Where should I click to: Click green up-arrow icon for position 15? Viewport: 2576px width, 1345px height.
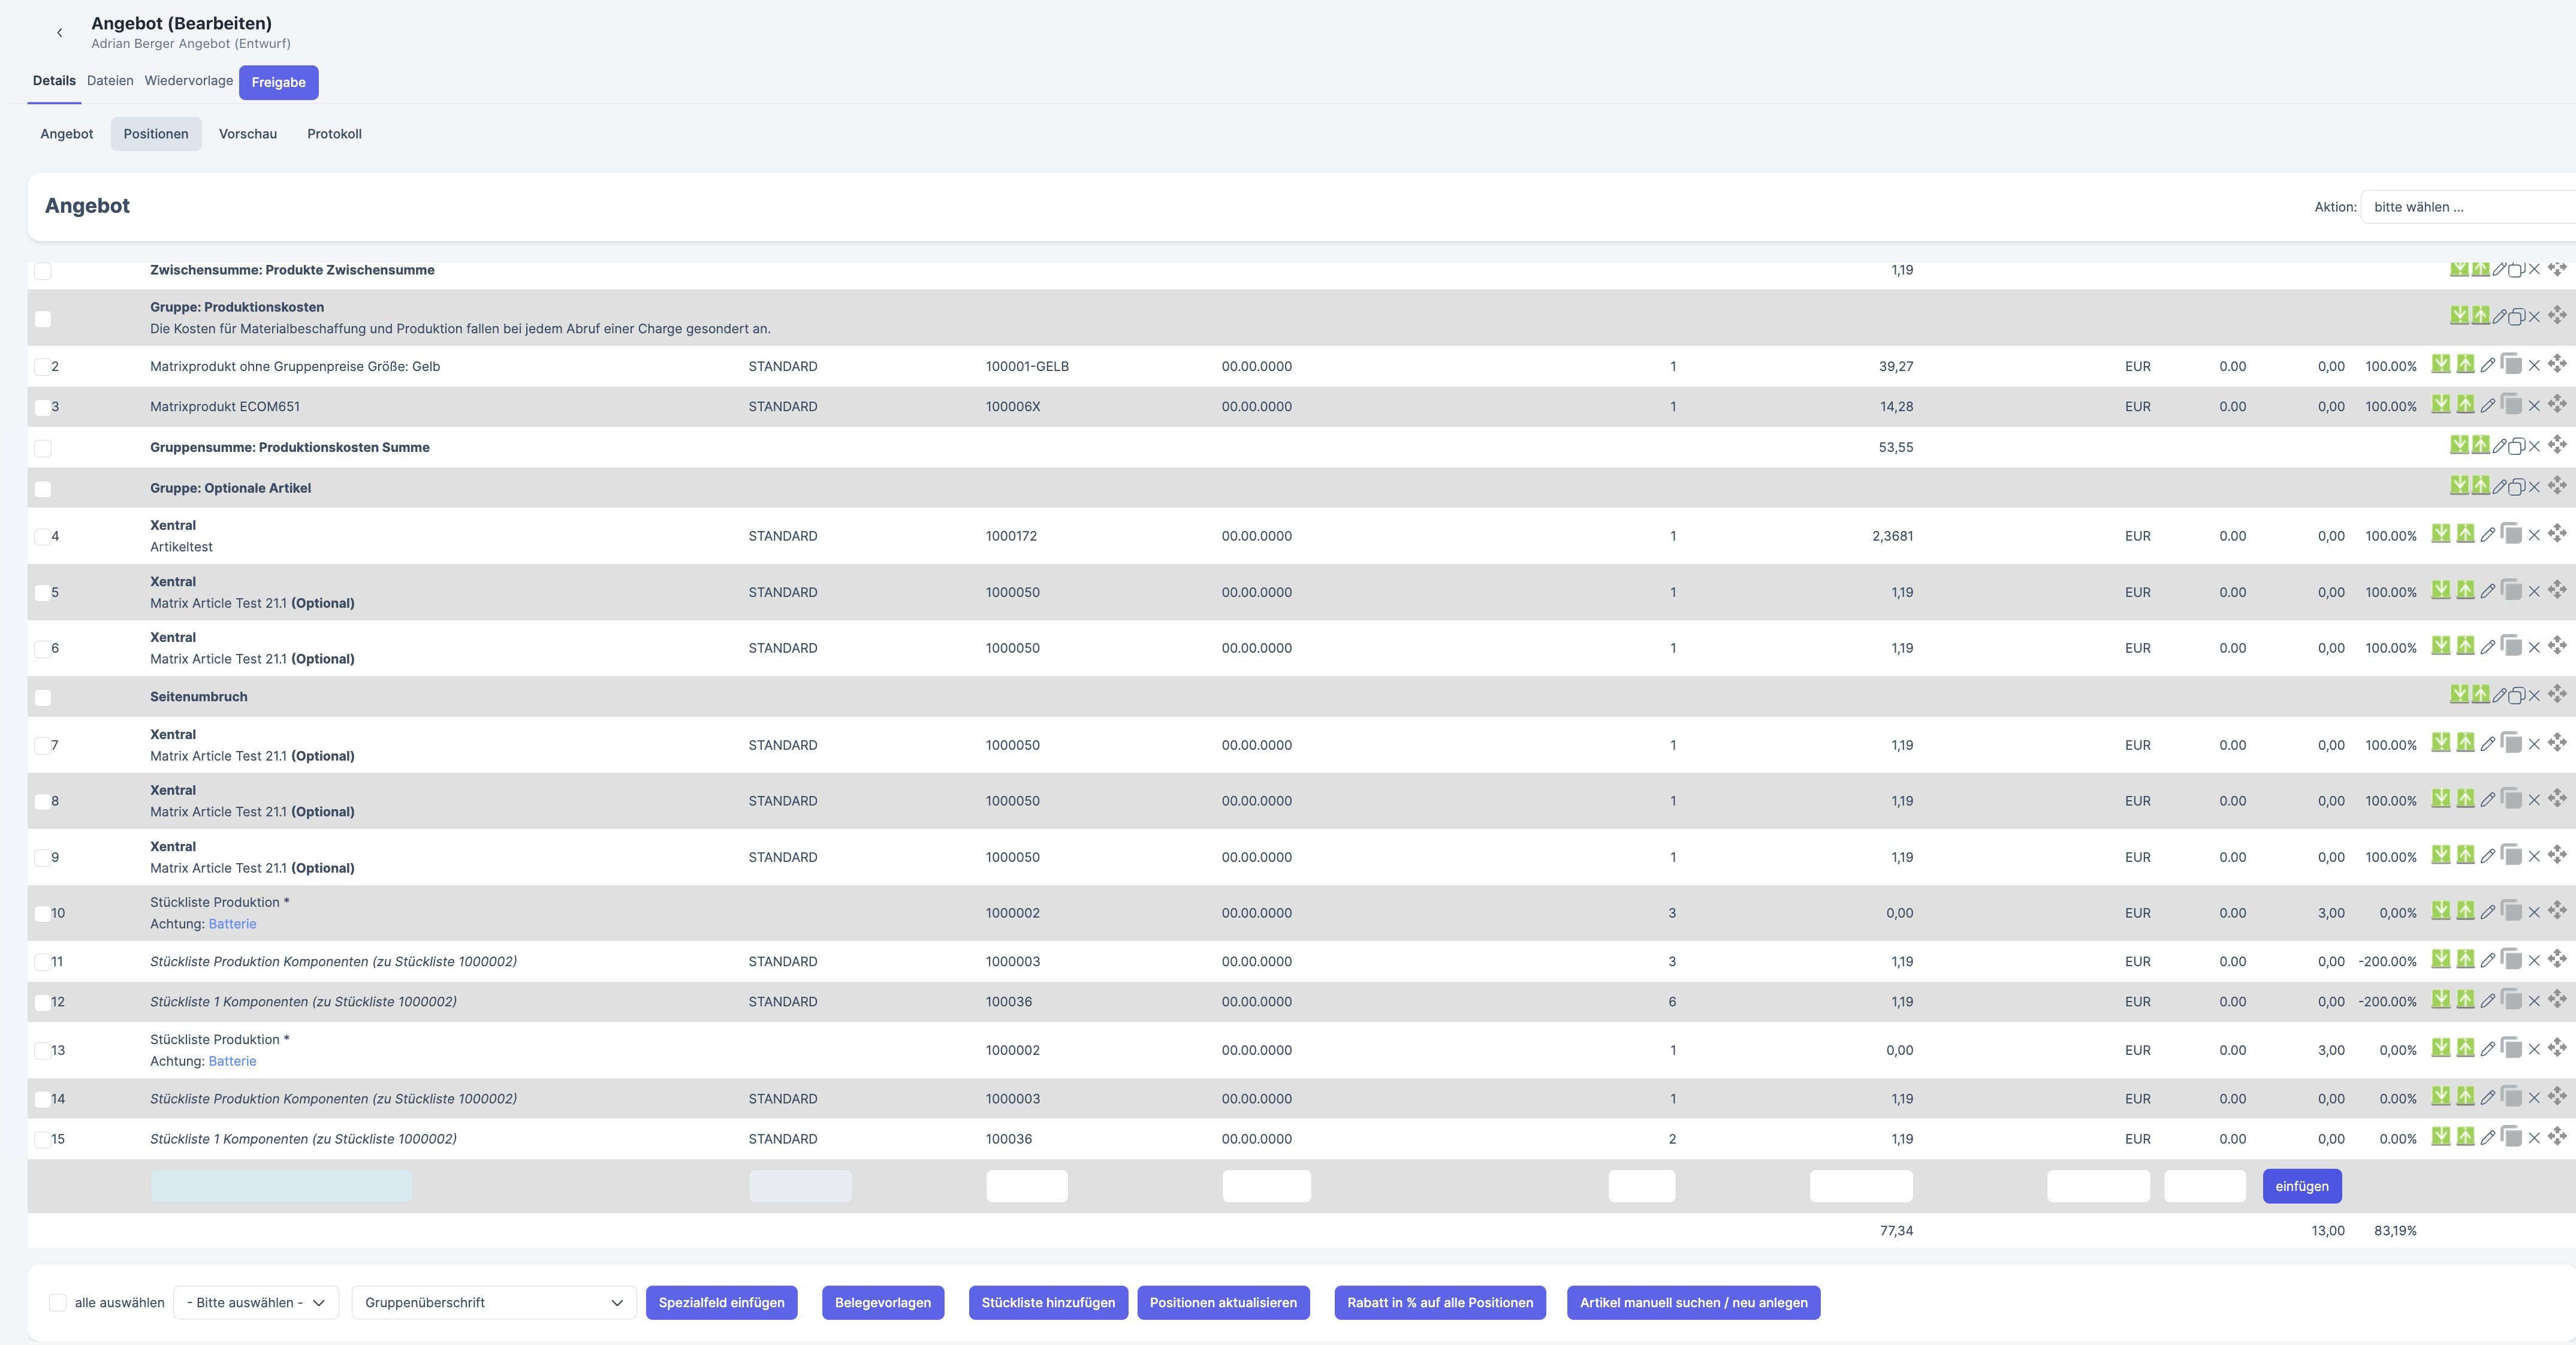point(2465,1137)
